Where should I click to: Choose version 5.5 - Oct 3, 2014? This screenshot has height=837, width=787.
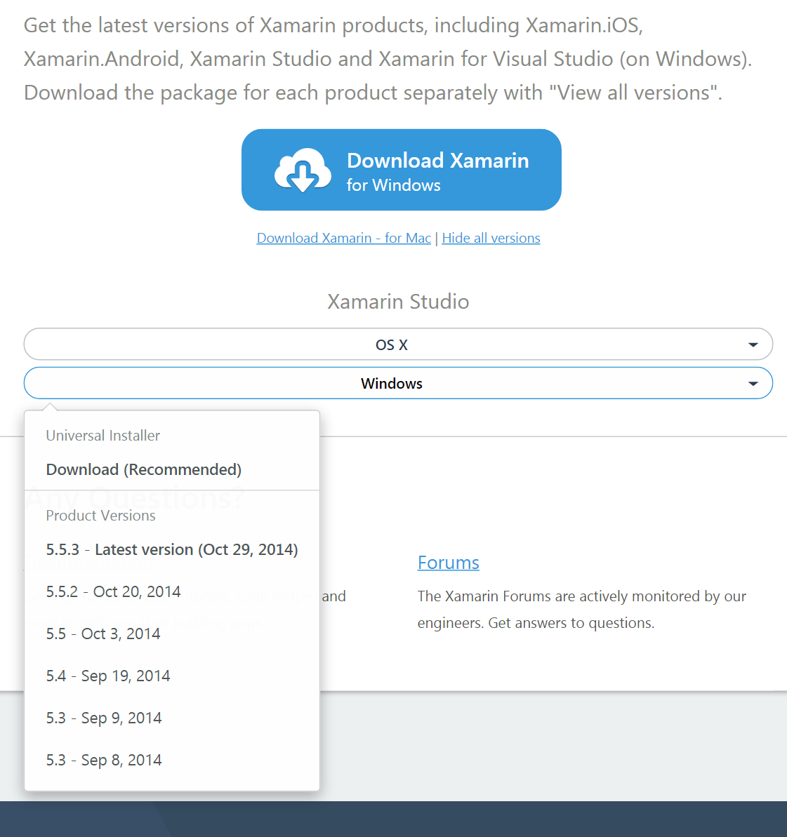click(103, 634)
